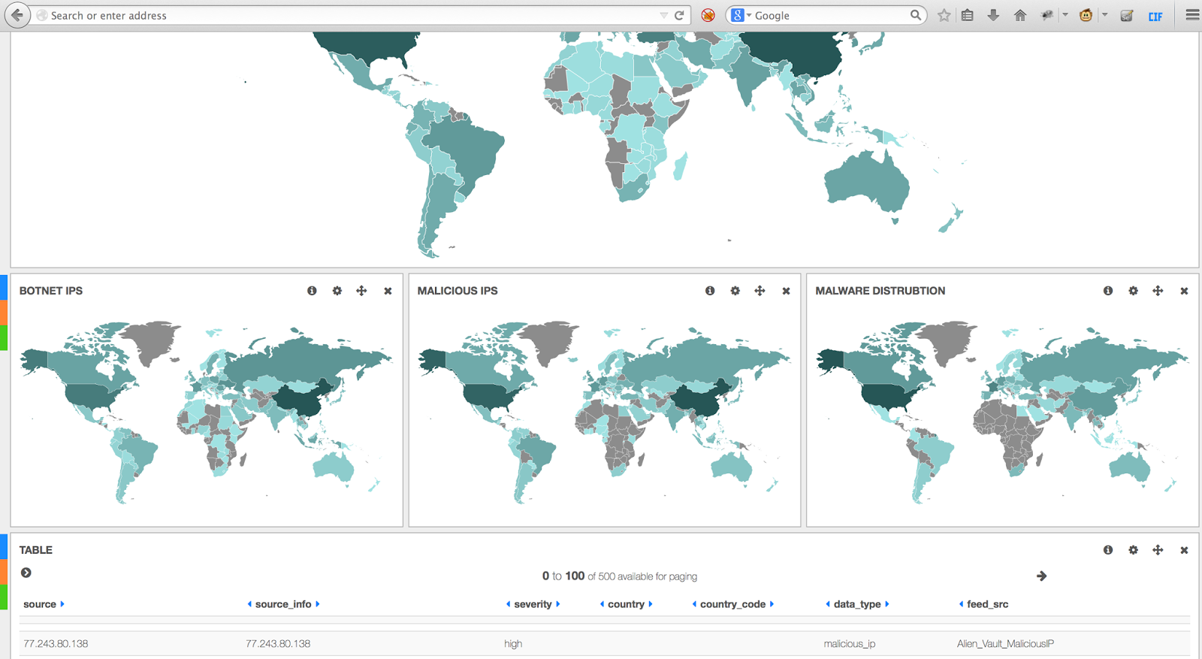Open Malware Distrubtion panel settings
Screen dimensions: 1202x659
1134,291
